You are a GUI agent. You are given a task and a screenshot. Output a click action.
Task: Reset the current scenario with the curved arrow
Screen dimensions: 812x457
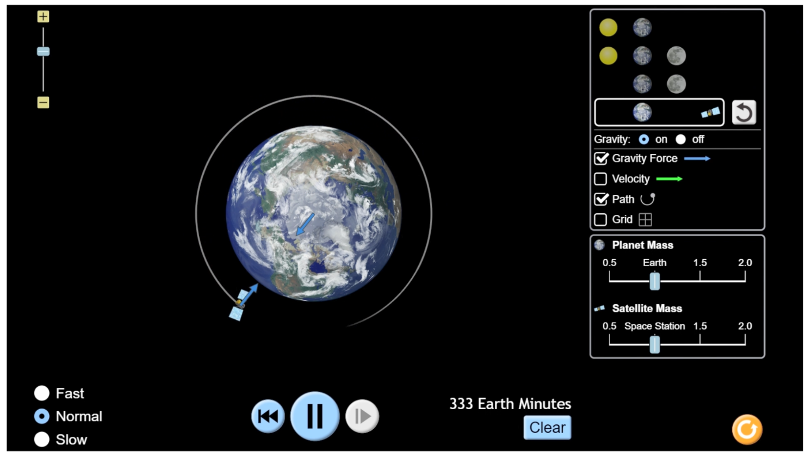(744, 112)
